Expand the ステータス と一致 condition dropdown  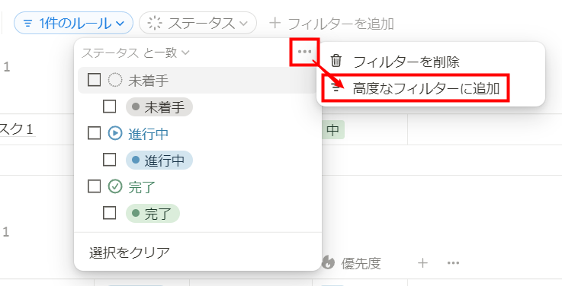(x=135, y=53)
